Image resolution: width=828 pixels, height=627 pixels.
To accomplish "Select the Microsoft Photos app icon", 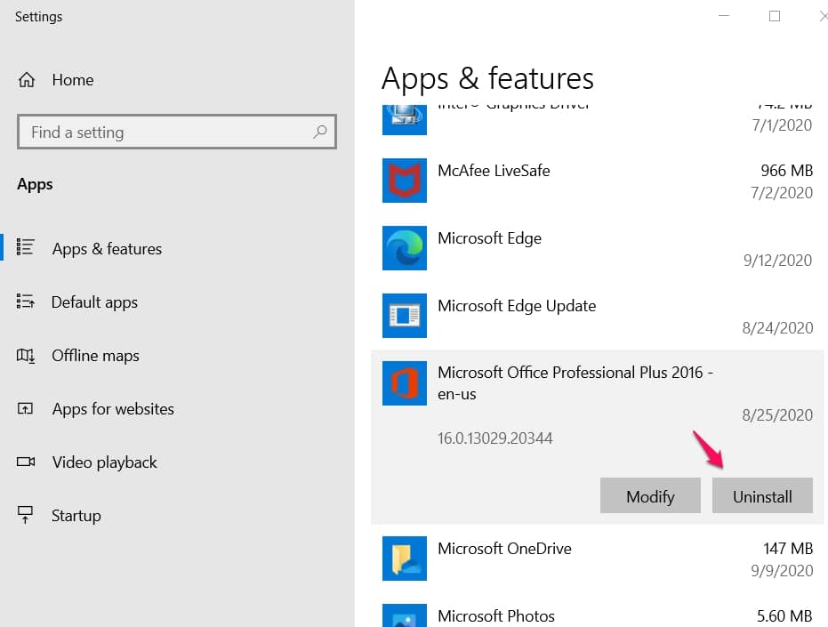I will pyautogui.click(x=405, y=615).
